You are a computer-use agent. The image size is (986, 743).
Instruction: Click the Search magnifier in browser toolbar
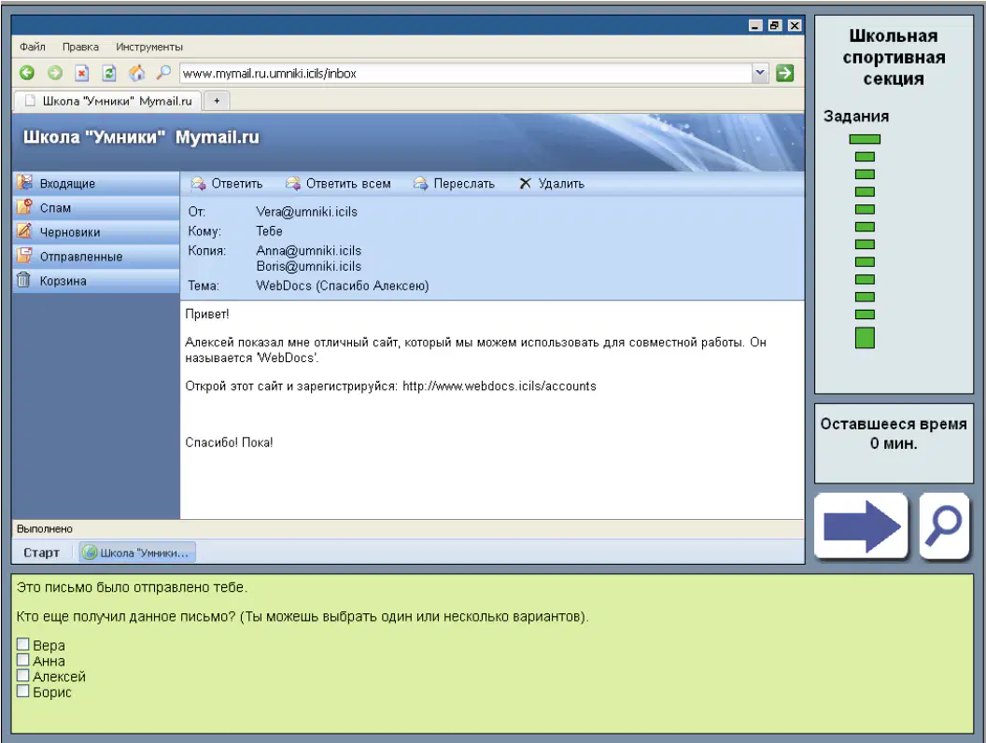pos(163,72)
